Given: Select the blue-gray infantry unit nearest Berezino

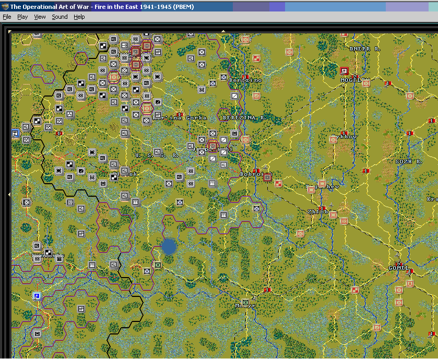Looking at the screenshot, I should click(223, 77).
